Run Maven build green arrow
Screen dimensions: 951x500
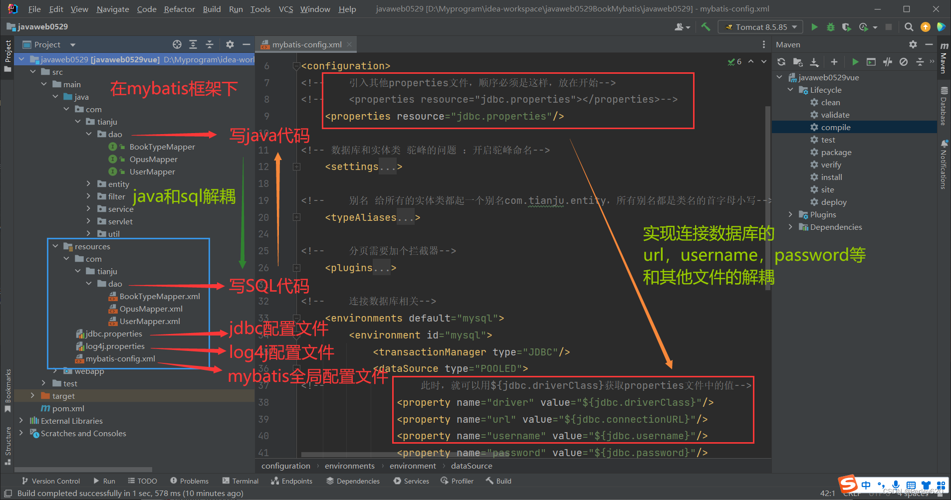tap(855, 62)
